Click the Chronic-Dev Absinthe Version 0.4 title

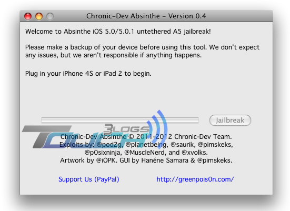click(146, 16)
